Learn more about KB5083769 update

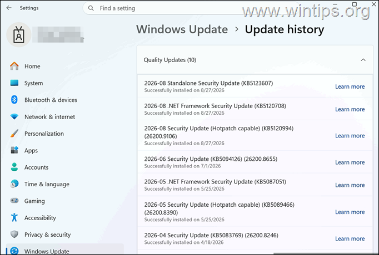pos(350,238)
